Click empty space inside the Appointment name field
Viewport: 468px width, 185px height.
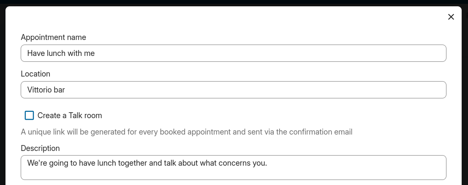point(269,53)
